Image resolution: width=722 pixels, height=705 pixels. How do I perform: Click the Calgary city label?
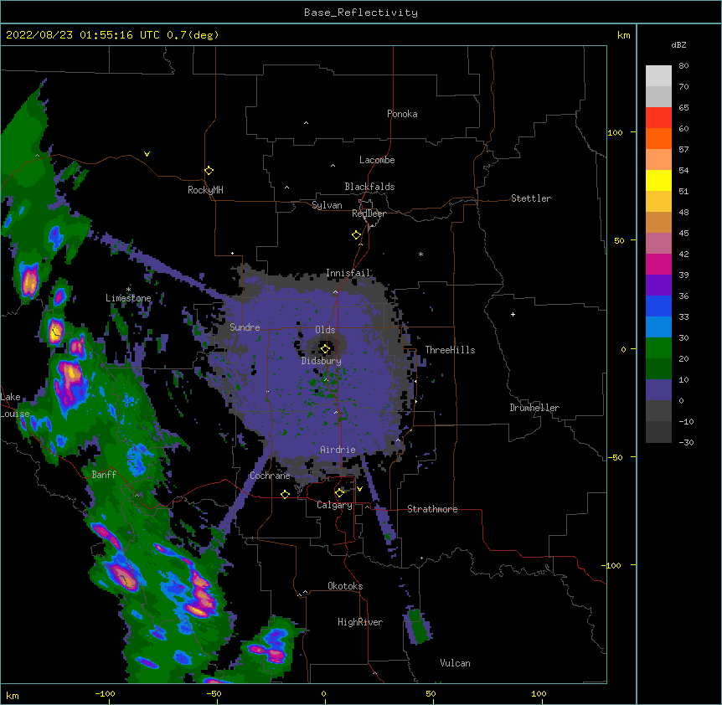335,505
